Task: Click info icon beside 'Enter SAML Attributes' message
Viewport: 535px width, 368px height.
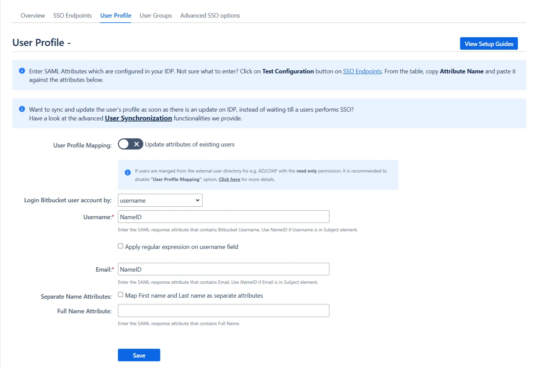Action: point(22,71)
